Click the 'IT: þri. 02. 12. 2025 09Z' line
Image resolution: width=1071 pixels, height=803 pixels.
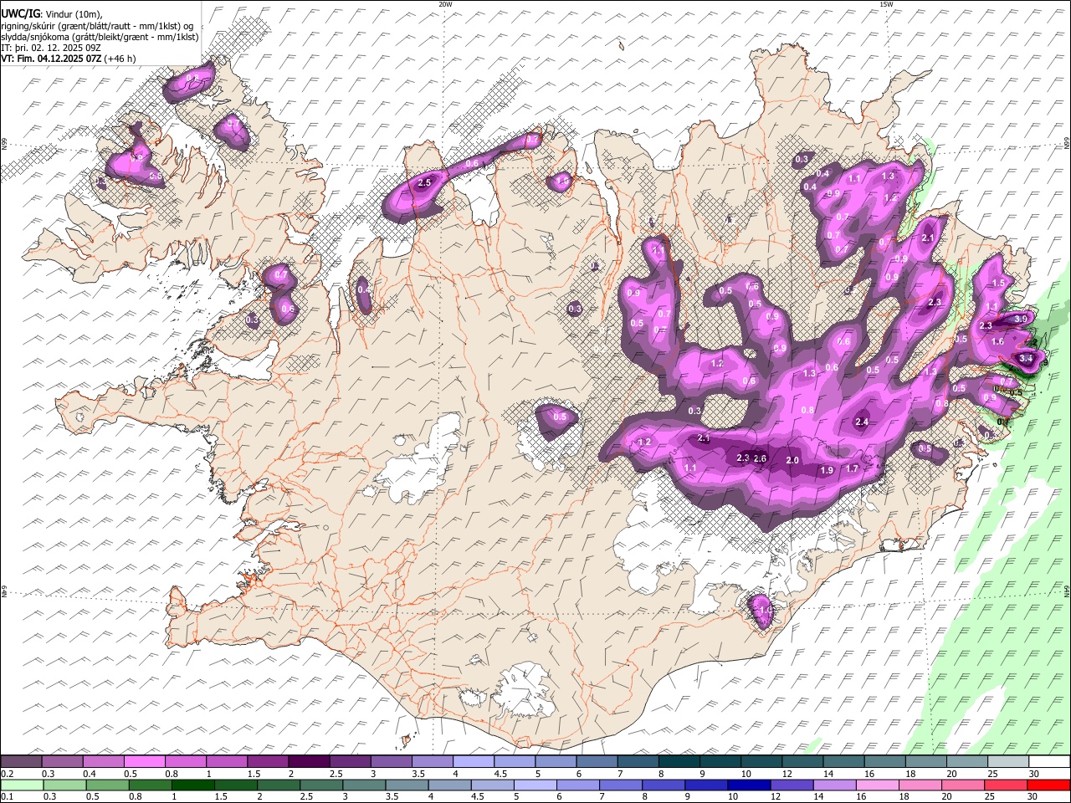(50, 48)
